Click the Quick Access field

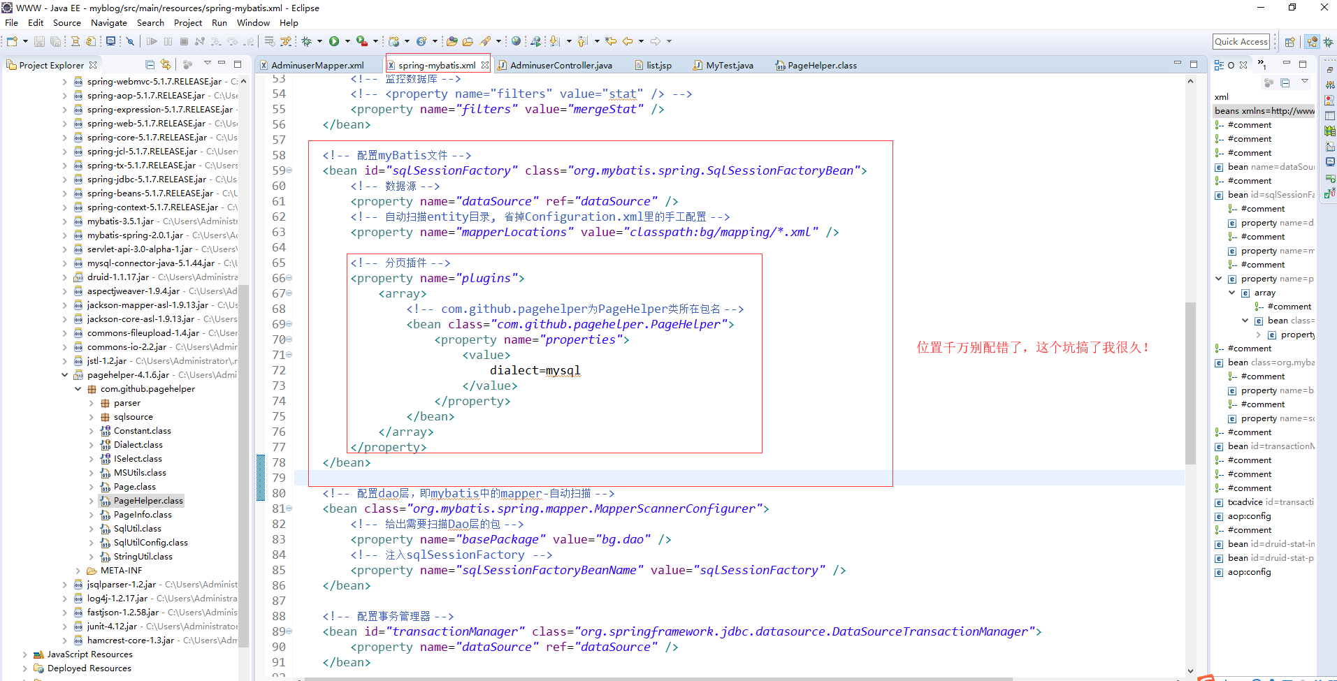click(x=1241, y=41)
